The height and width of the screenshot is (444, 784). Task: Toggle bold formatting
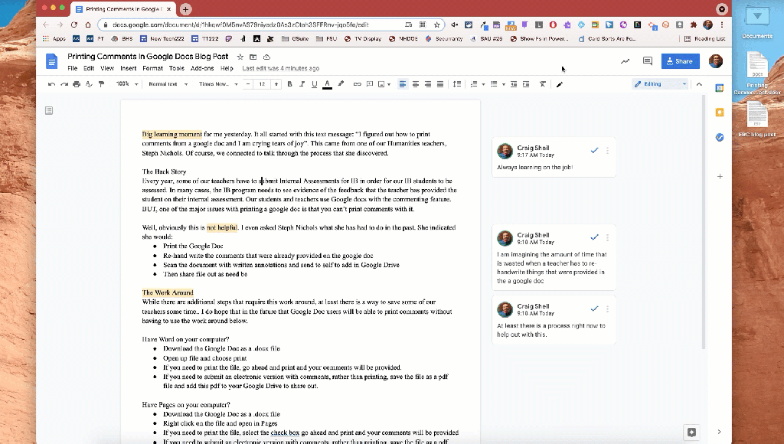tap(290, 84)
